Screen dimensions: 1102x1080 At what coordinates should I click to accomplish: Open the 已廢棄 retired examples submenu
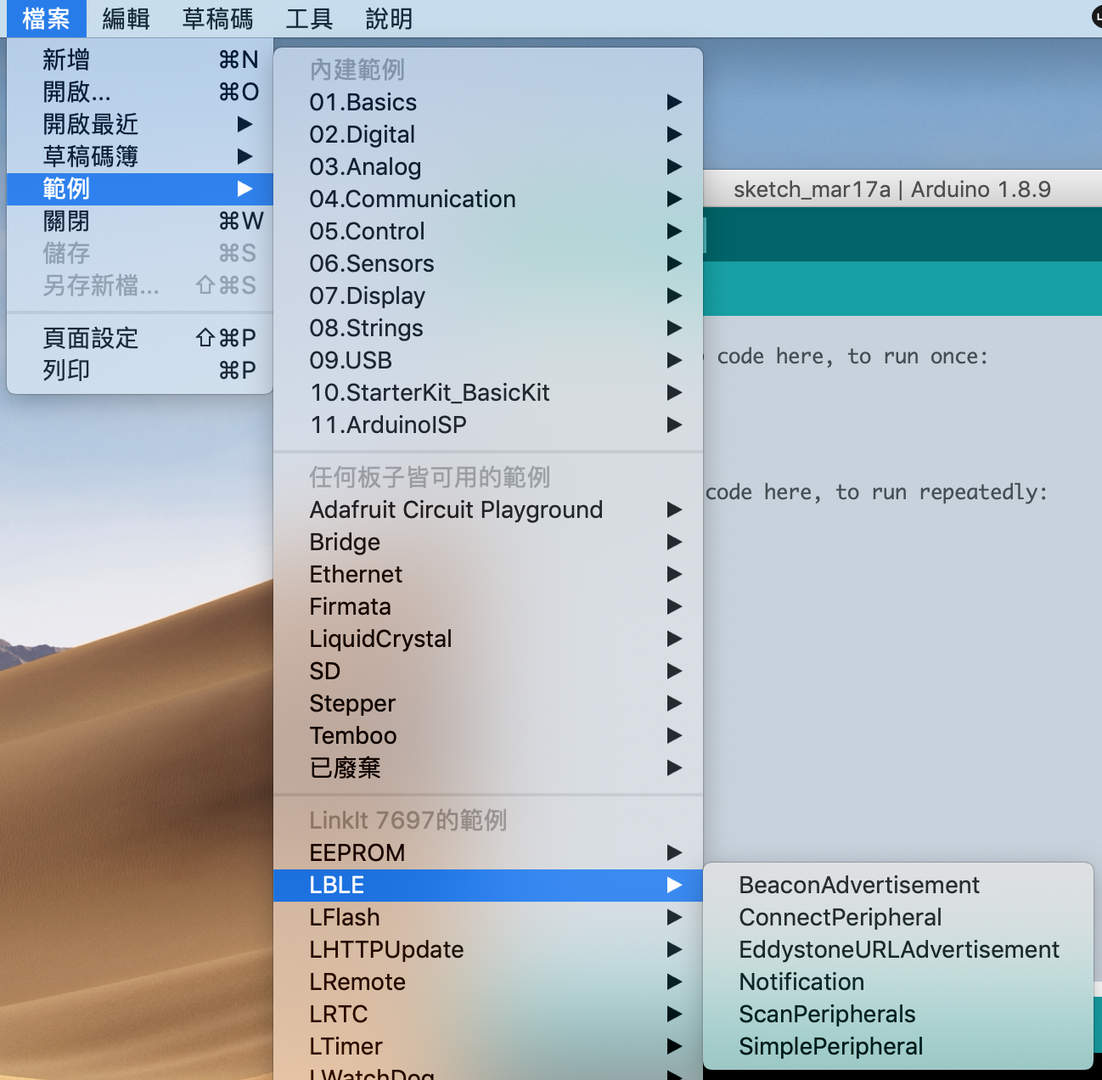point(488,768)
